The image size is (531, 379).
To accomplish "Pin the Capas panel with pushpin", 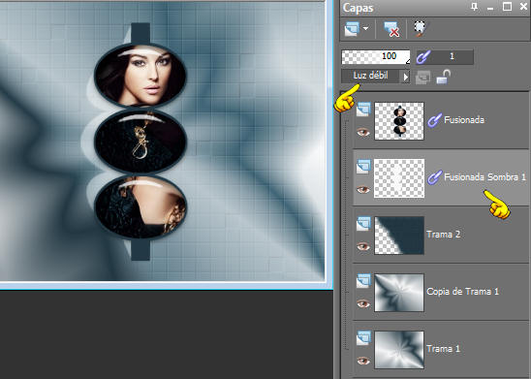I will 475,7.
